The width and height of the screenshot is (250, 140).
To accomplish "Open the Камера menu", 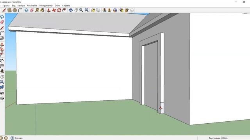I will point(21,5).
